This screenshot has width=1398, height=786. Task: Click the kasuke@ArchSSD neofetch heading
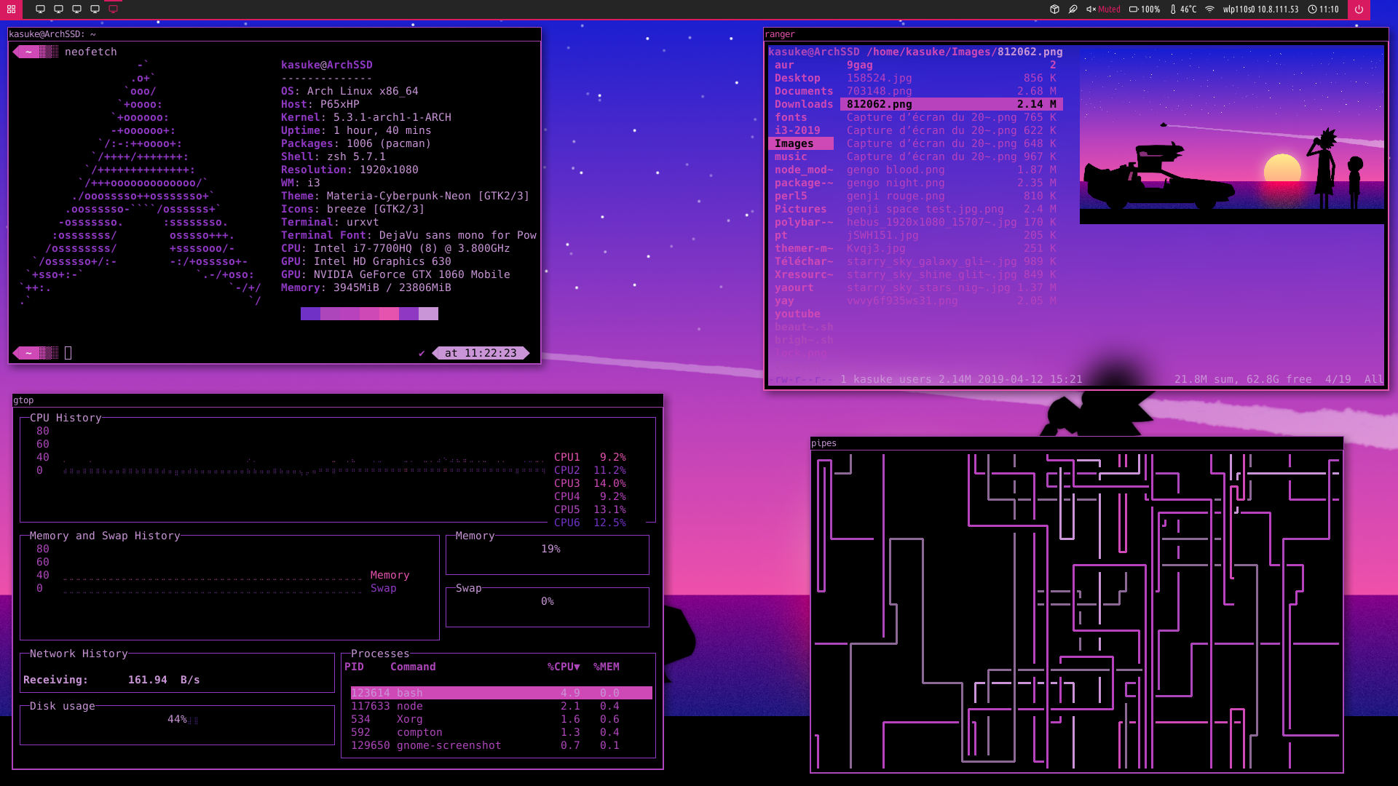click(327, 65)
